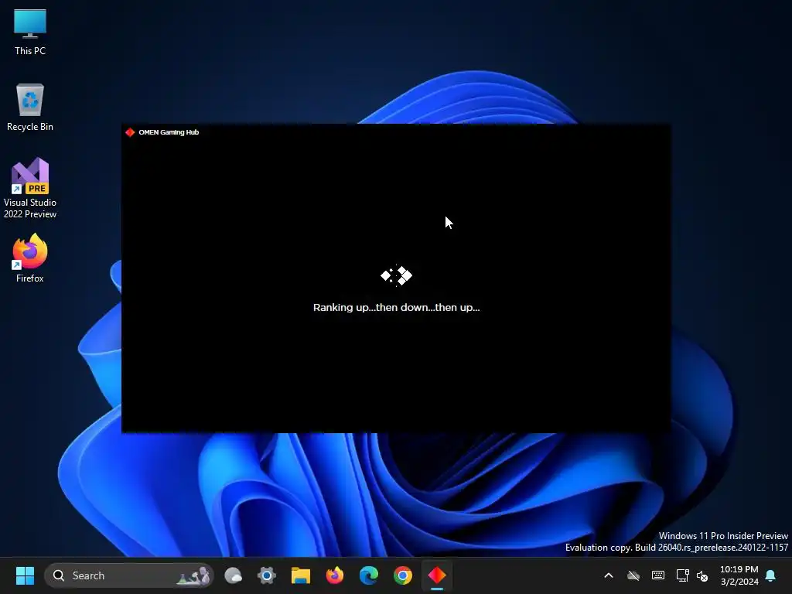
Task: Open File Explorer from the taskbar
Action: point(301,575)
